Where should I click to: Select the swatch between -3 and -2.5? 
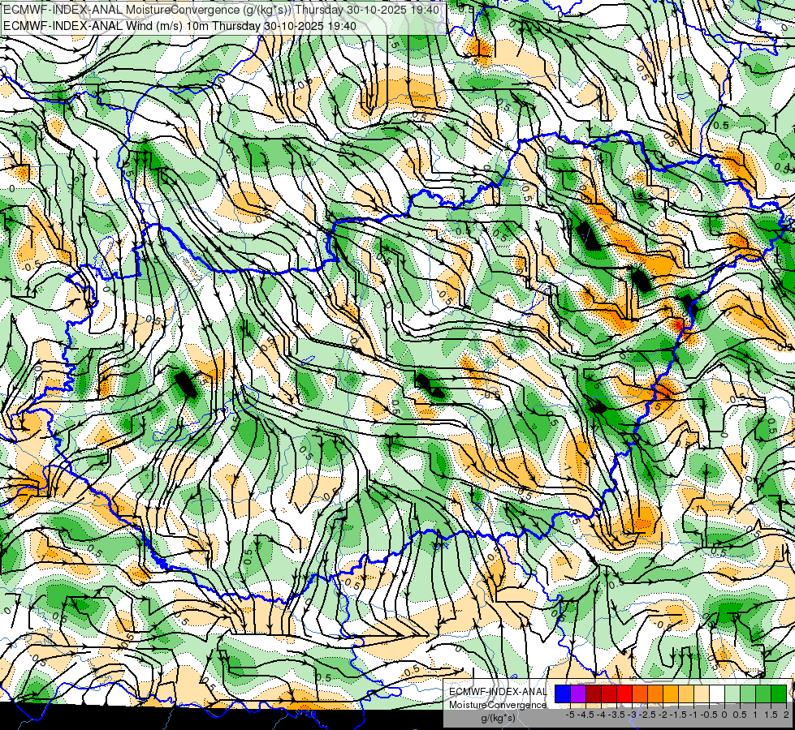point(640,694)
